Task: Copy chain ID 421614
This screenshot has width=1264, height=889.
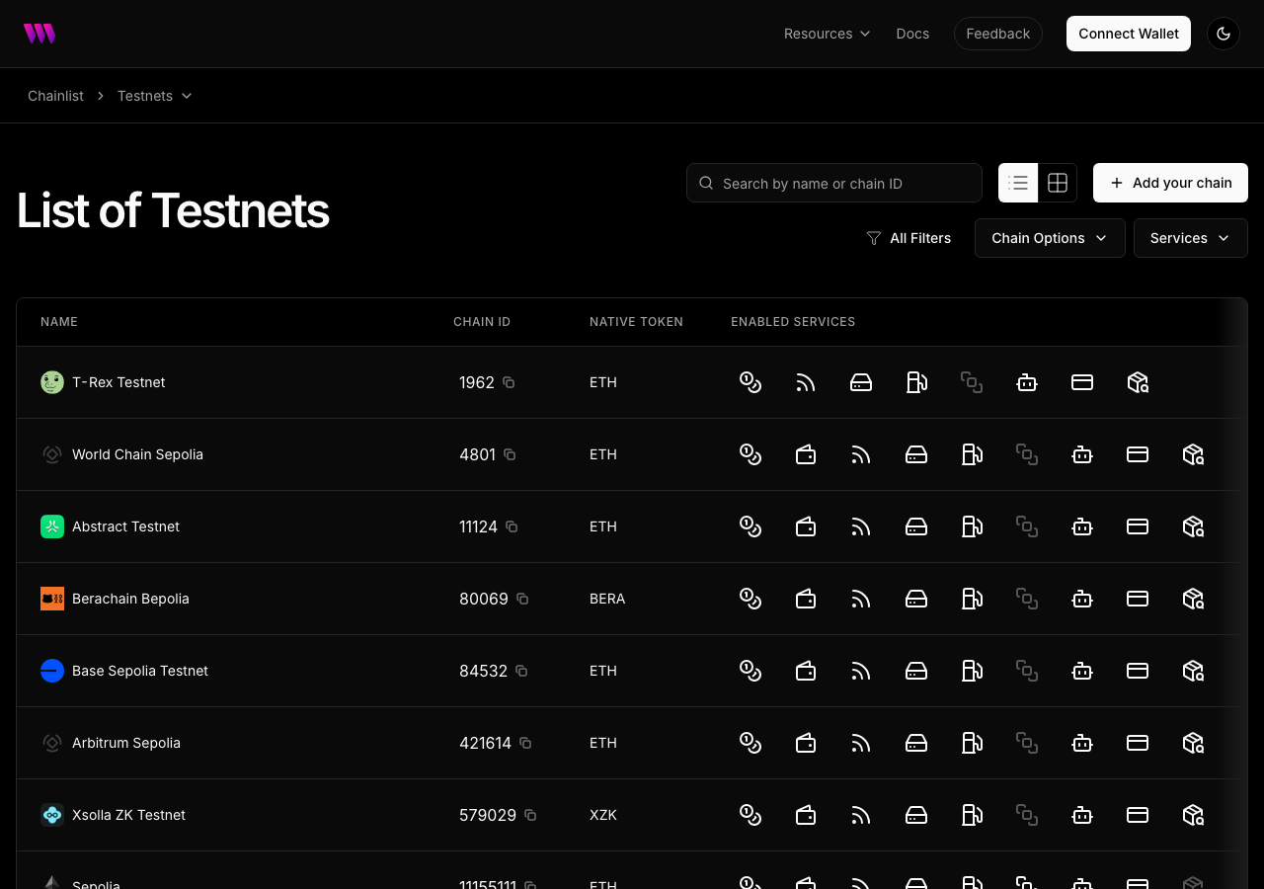Action: (525, 743)
